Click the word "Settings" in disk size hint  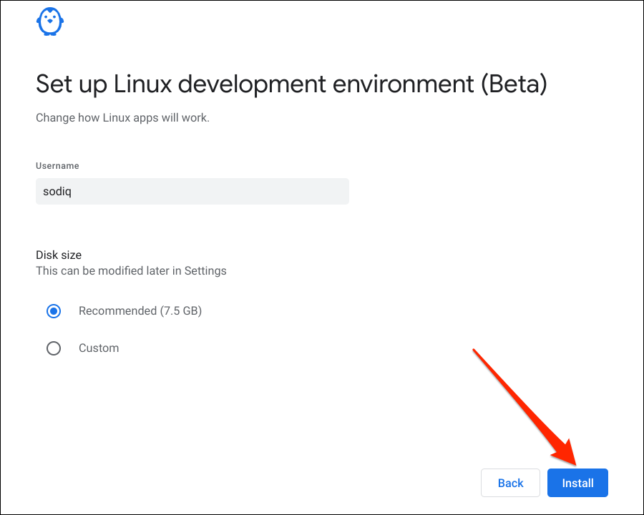[x=205, y=271]
